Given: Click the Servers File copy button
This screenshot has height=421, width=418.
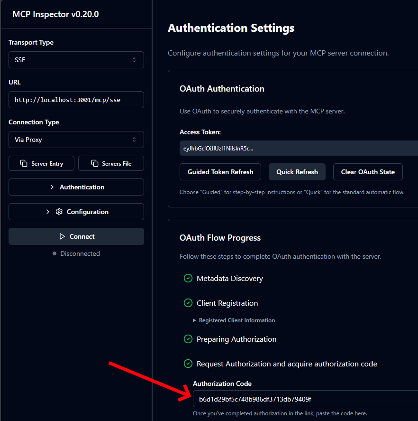Looking at the screenshot, I should coord(111,164).
